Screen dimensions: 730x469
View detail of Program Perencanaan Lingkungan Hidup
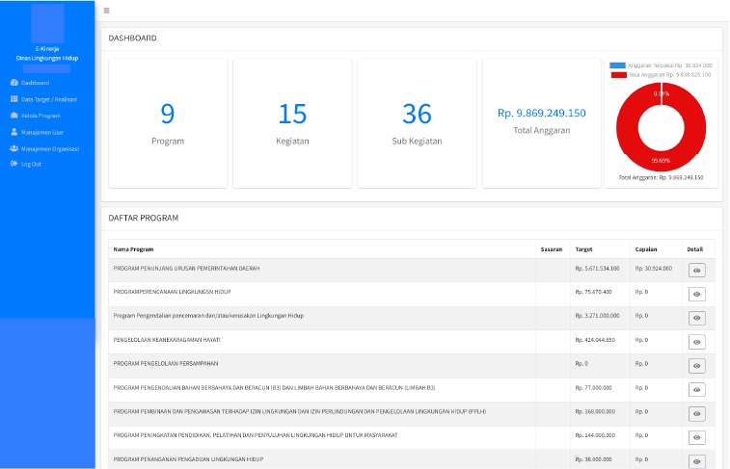coord(696,294)
